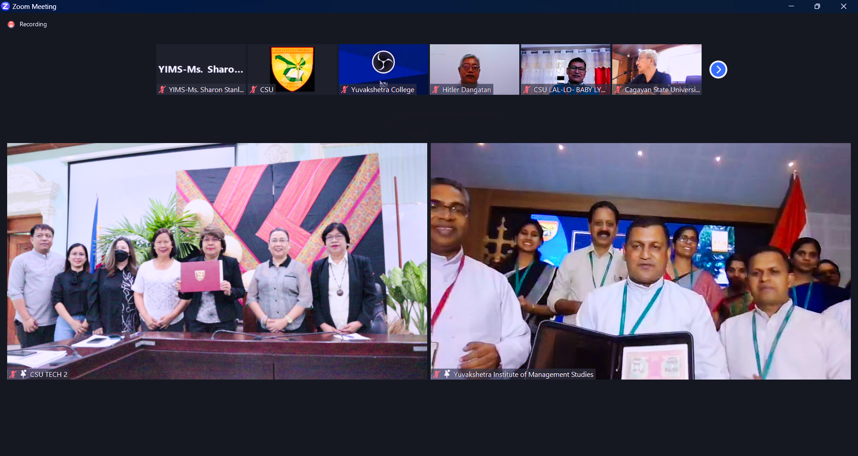This screenshot has height=456, width=858.
Task: Restore down the Zoom Meeting window
Action: click(x=817, y=6)
